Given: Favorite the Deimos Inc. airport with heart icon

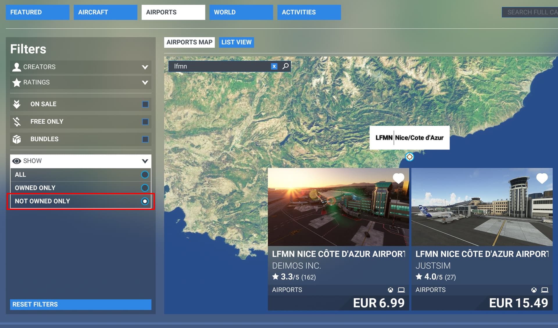Looking at the screenshot, I should pos(398,178).
